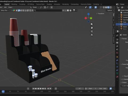The image size is (128, 96).
Task: Select solid viewport shading mode
Action: (106, 7)
